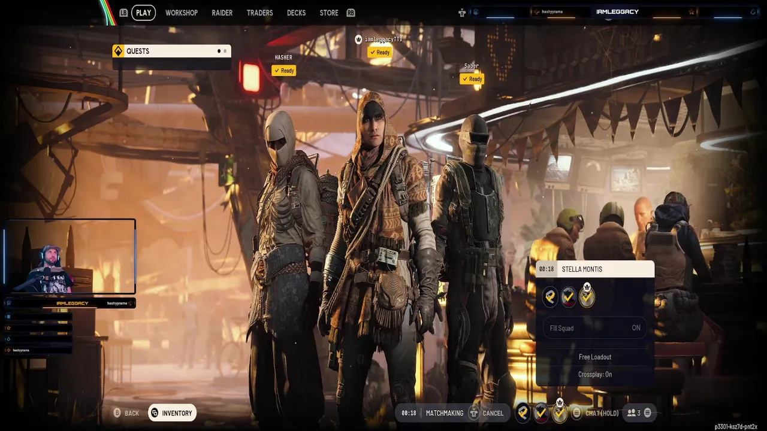Image resolution: width=767 pixels, height=431 pixels.
Task: Click the RB bumper icon
Action: pos(351,13)
